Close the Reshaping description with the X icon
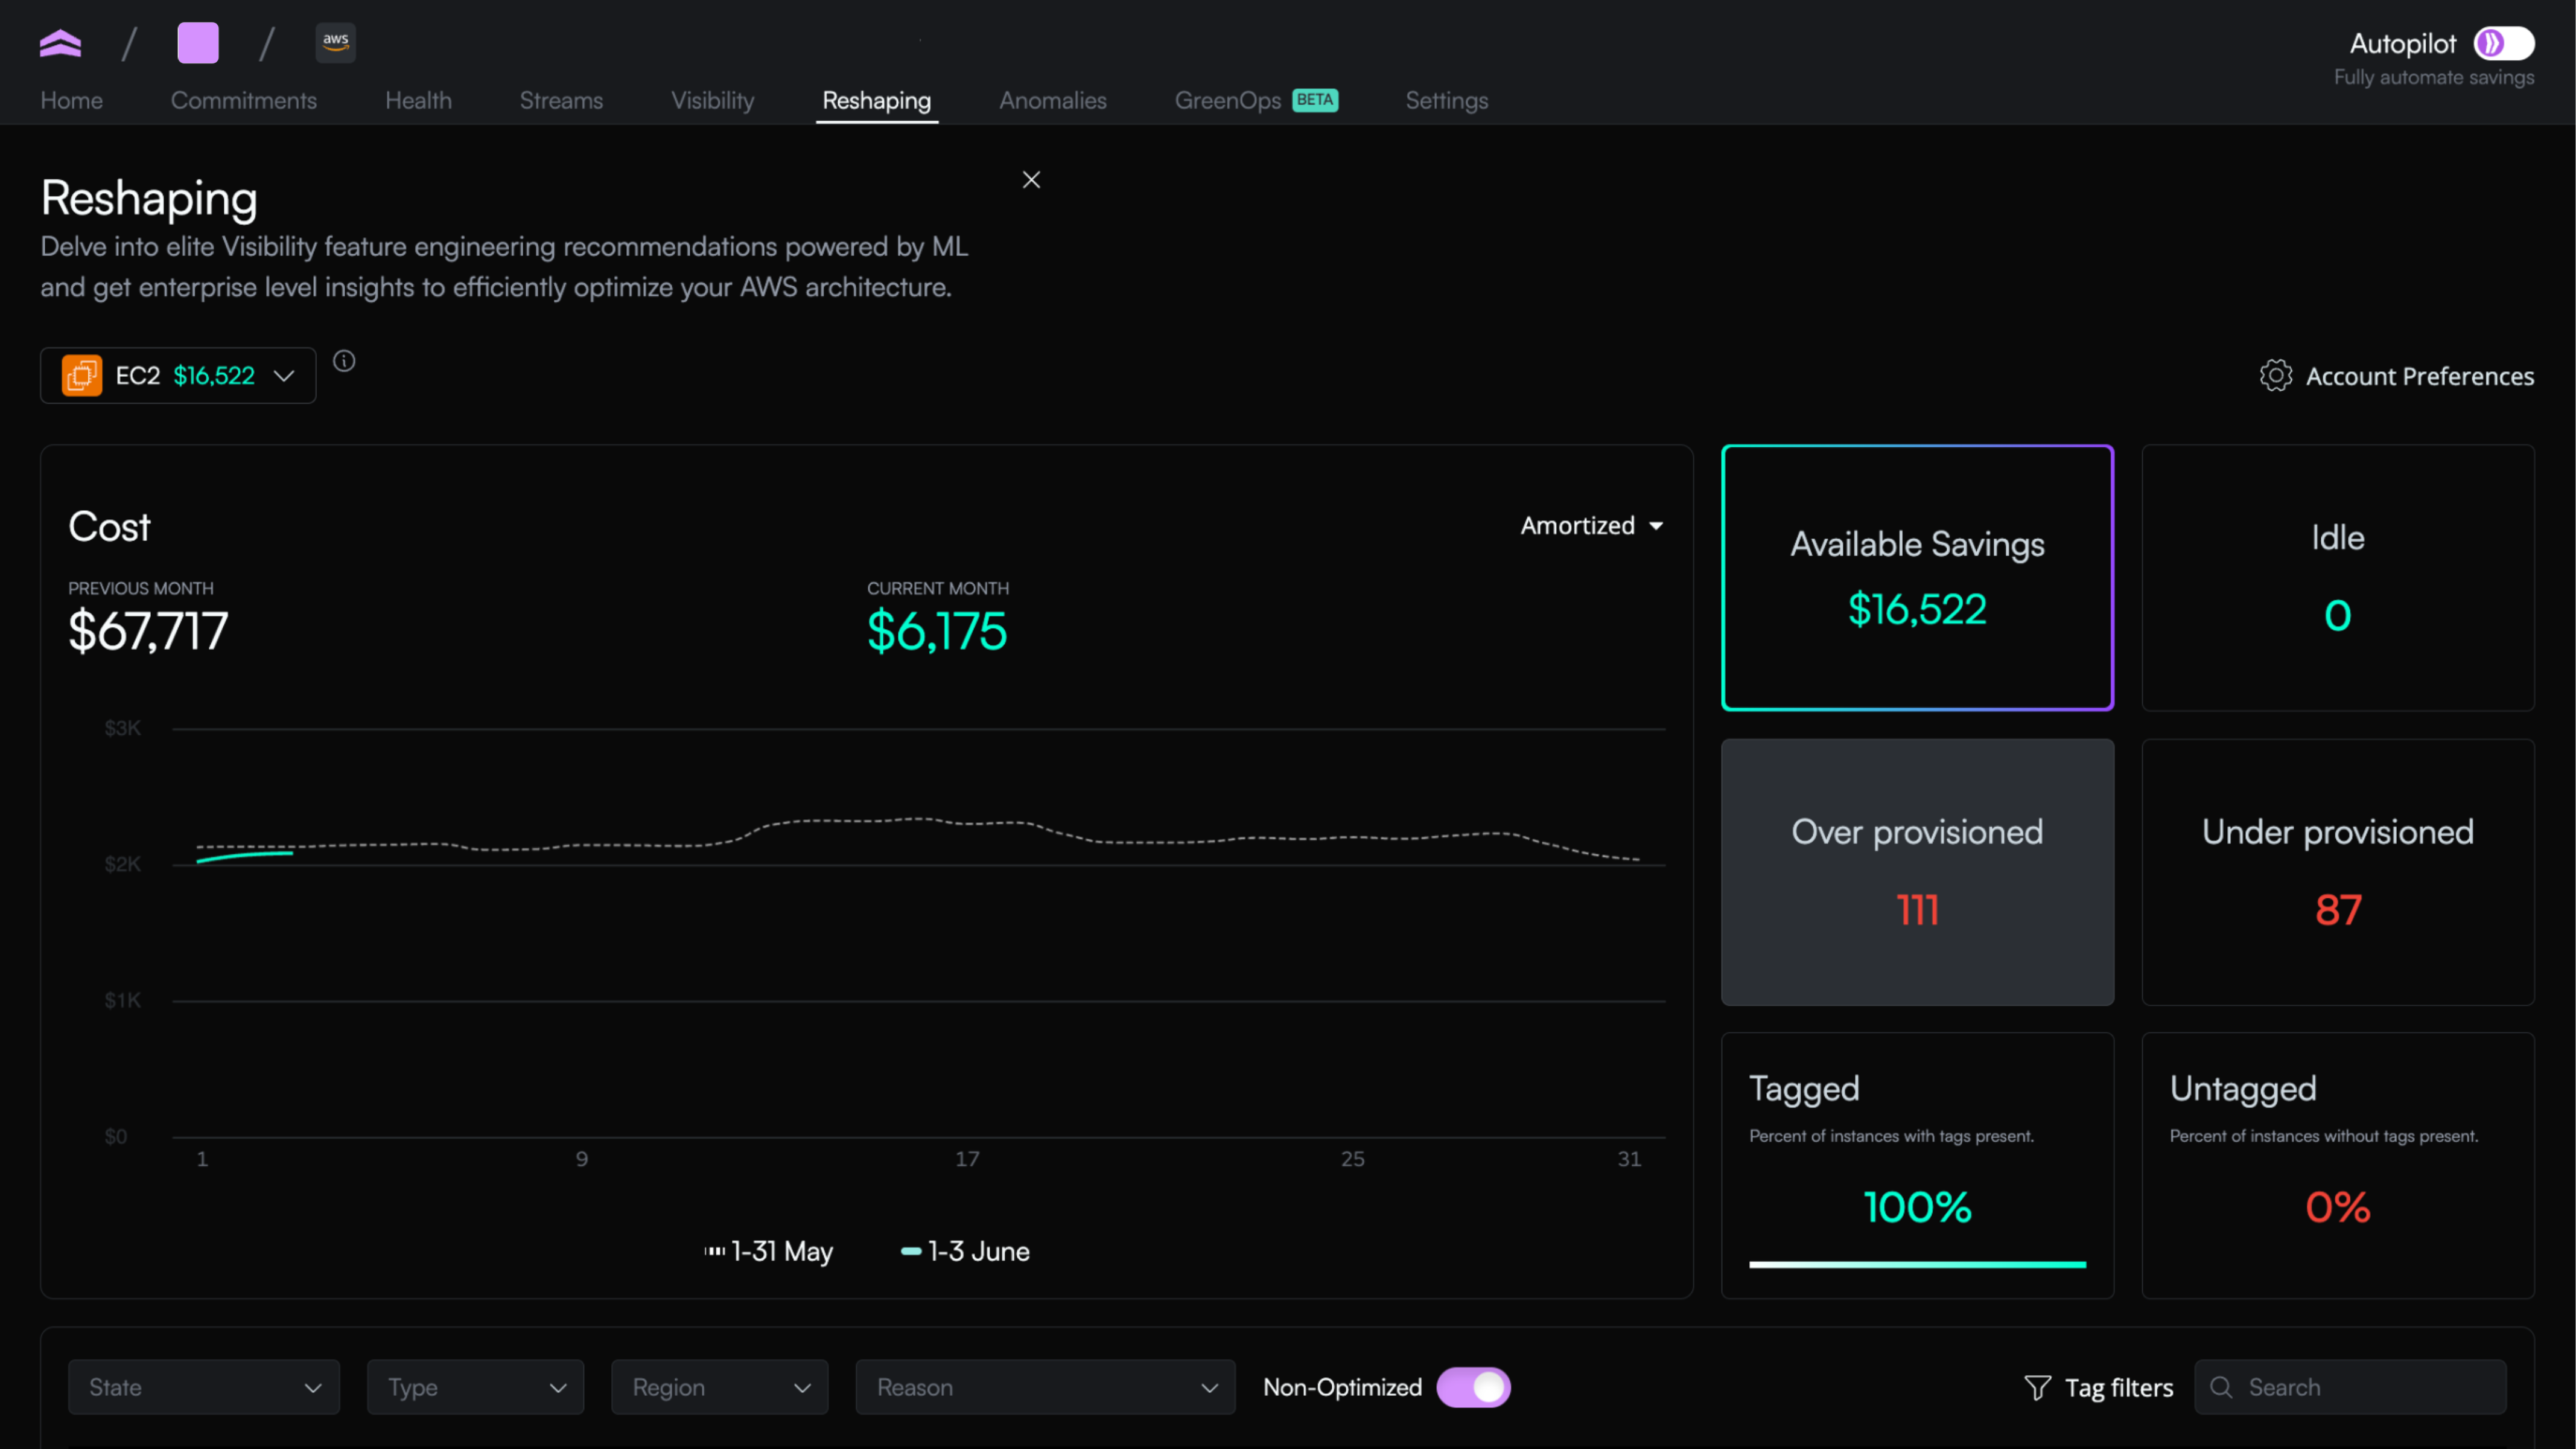Viewport: 2576px width, 1449px height. 1031,180
